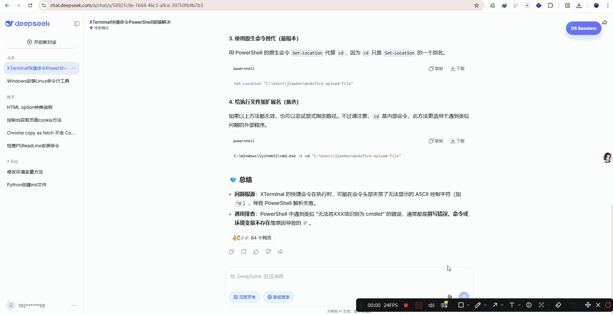Click the floating avatar at right edge
The height and width of the screenshot is (315, 613).
(608, 157)
